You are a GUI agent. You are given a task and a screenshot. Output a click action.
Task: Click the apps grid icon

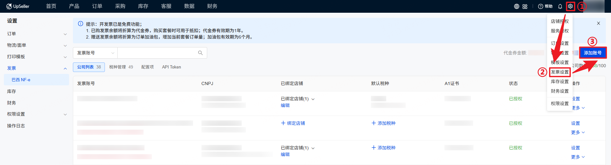coord(525,6)
